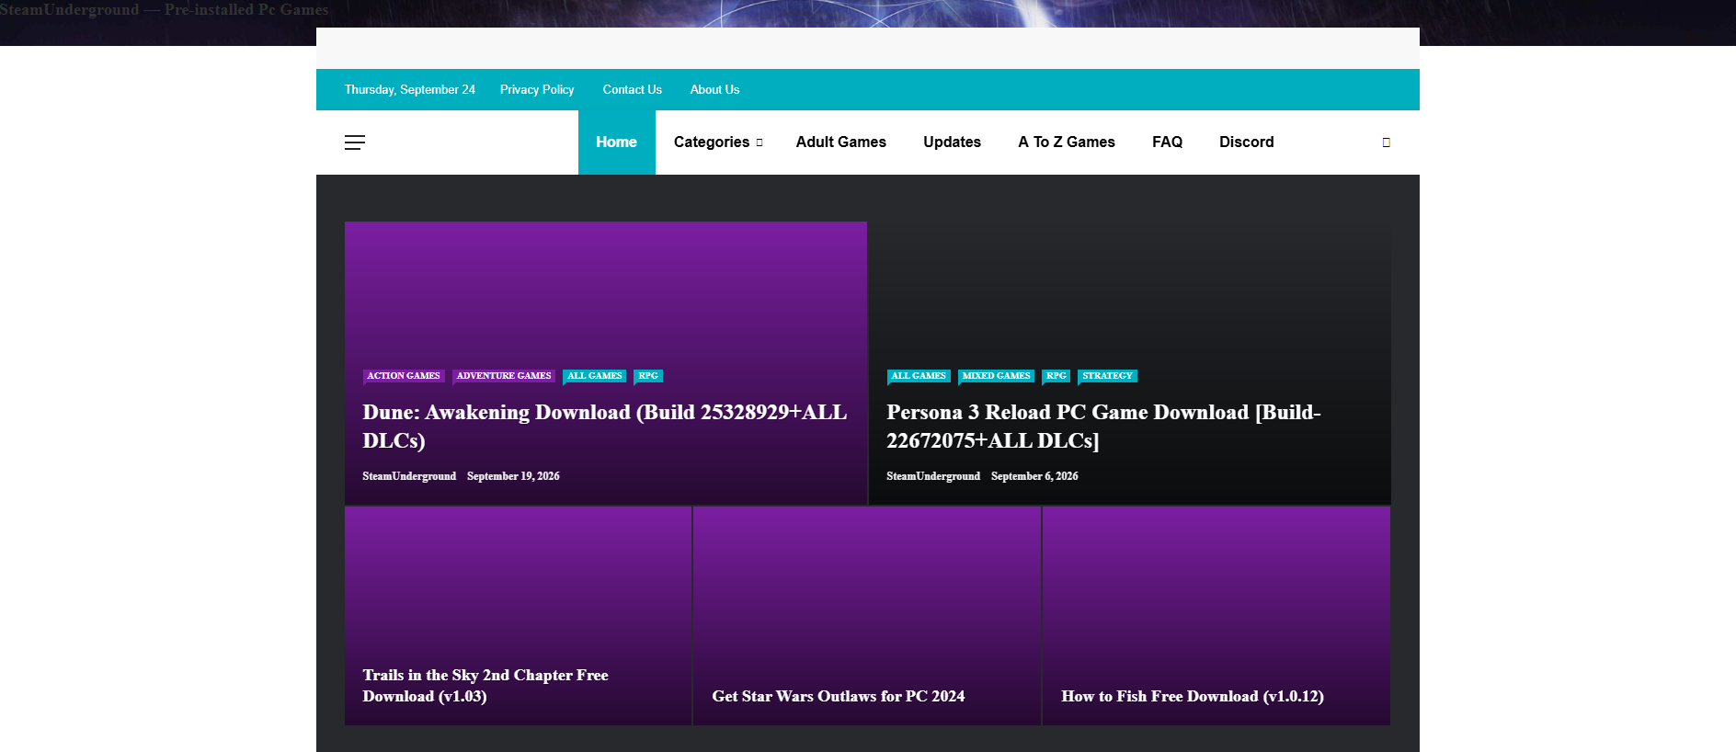The height and width of the screenshot is (752, 1736).
Task: Go to the Home tab
Action: pos(616,142)
